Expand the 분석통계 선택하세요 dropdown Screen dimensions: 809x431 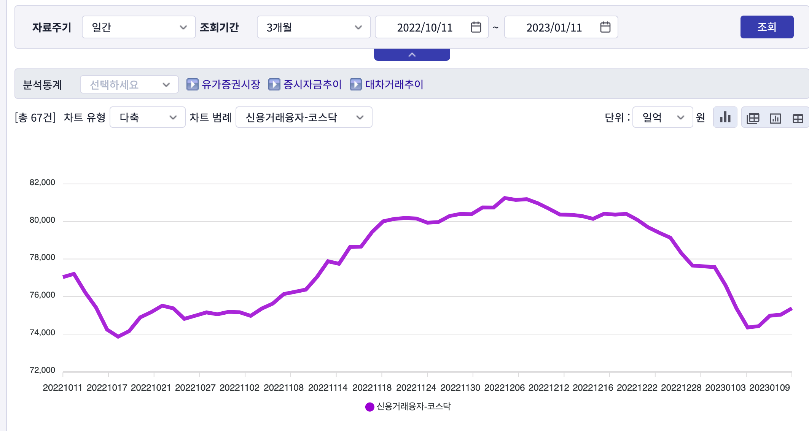click(x=129, y=84)
